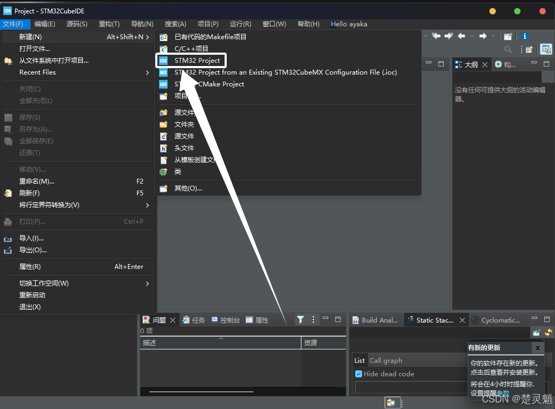Click the header file icon beside 头文件

[163, 148]
